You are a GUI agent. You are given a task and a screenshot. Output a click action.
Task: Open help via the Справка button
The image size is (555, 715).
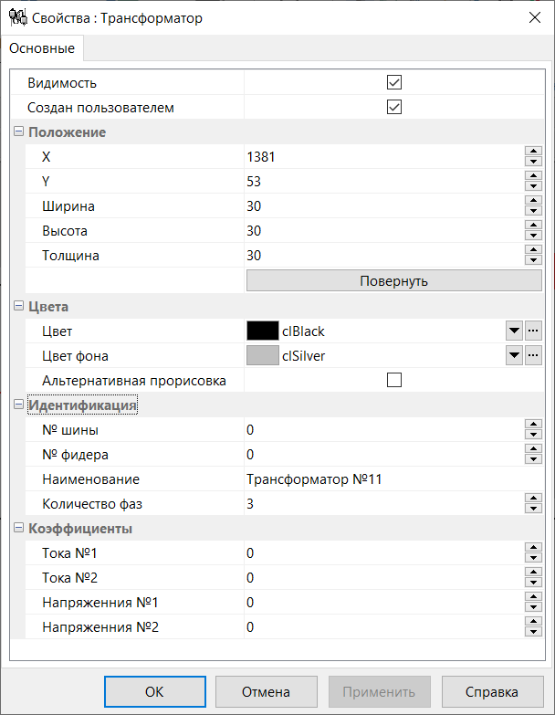492,692
